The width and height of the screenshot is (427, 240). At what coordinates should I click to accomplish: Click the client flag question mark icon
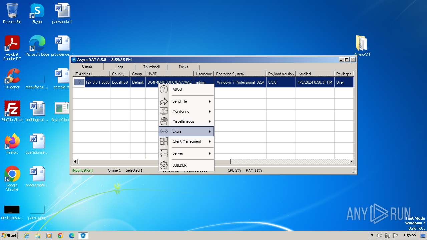point(79,82)
